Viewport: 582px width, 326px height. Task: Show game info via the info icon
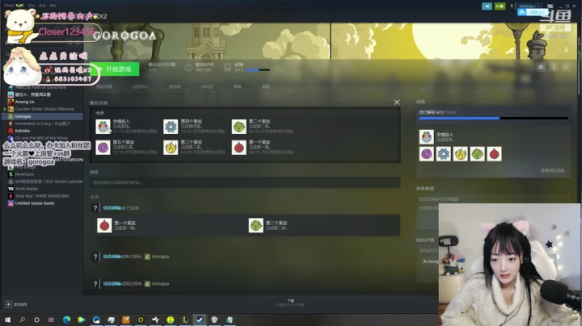coord(553,67)
